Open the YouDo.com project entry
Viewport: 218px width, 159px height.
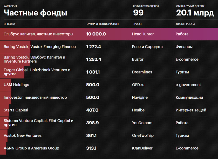[142, 123]
